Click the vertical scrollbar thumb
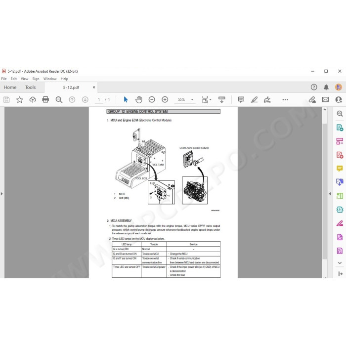The height and width of the screenshot is (346, 346). (x=325, y=191)
